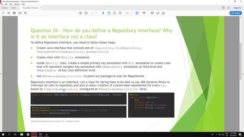Viewport: 244px width, 137px height.
Task: Zoom out with the minus circle icon
Action: click(114, 13)
